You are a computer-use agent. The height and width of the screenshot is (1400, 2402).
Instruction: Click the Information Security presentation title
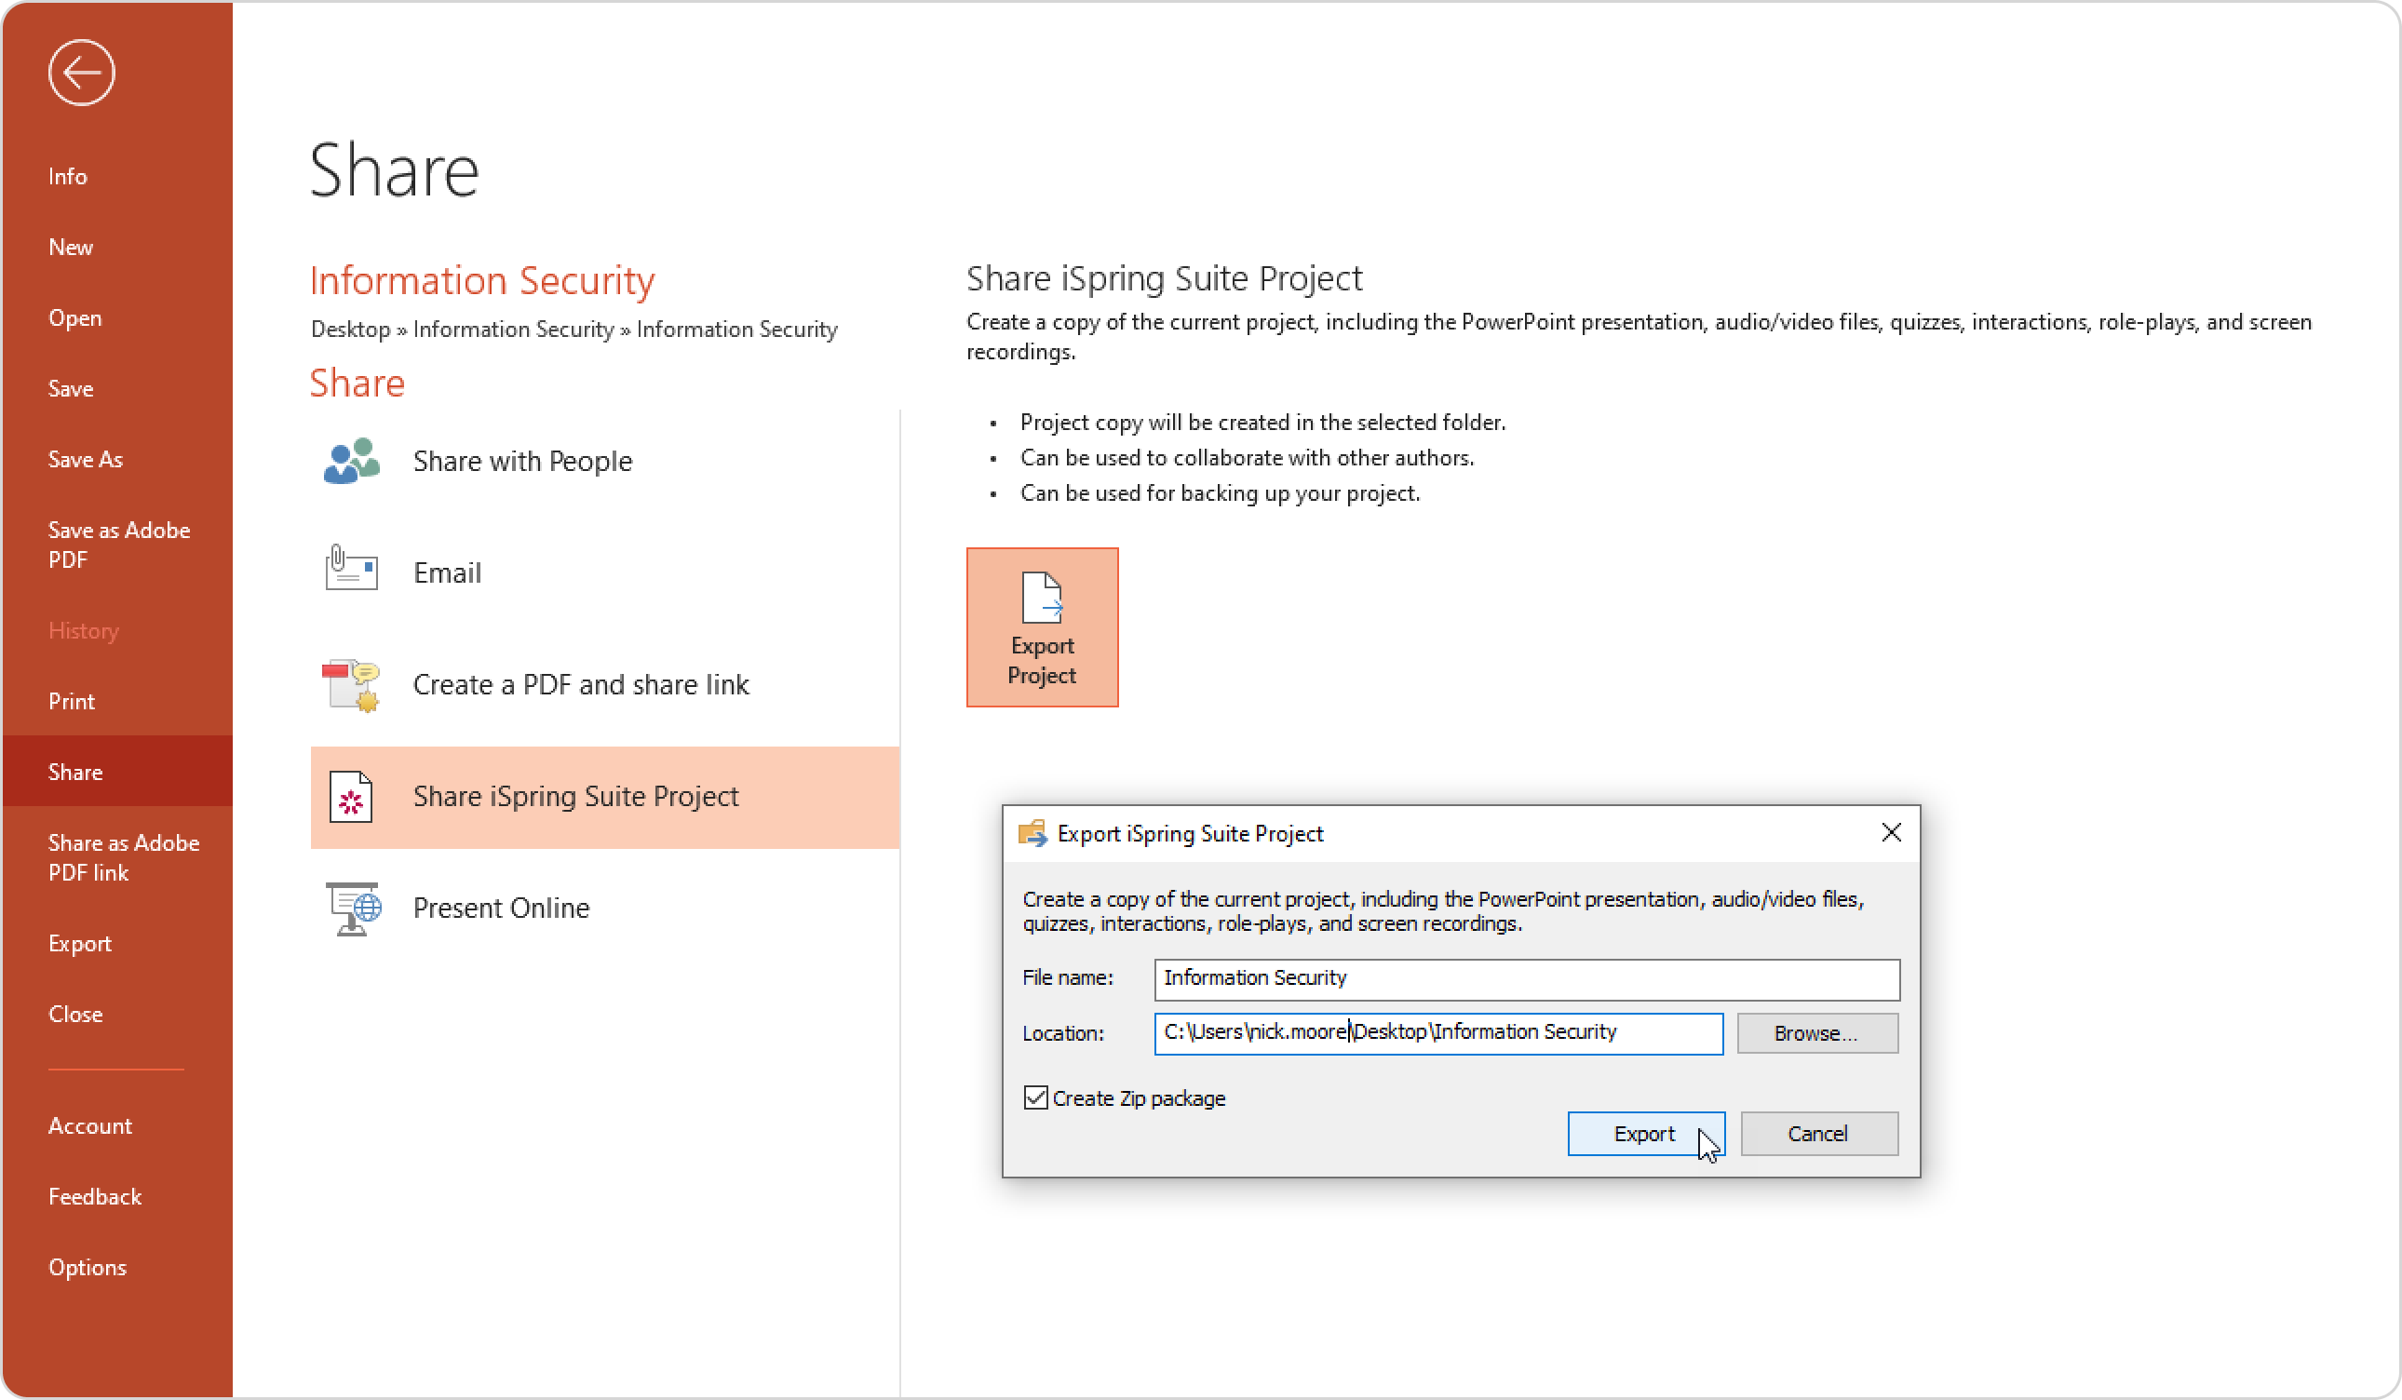pos(482,280)
